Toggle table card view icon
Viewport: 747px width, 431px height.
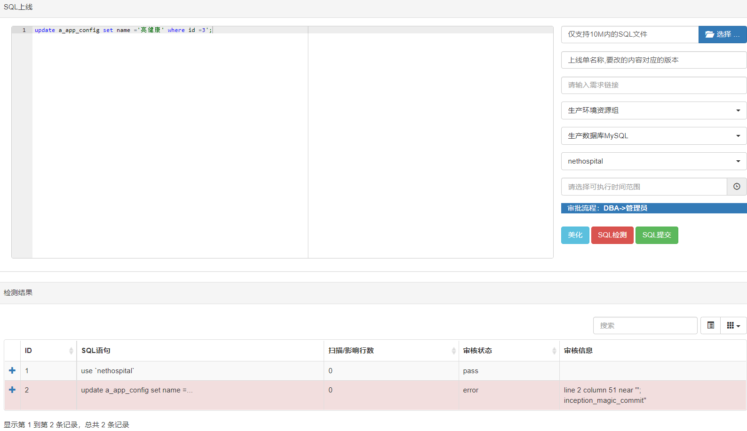pos(710,325)
